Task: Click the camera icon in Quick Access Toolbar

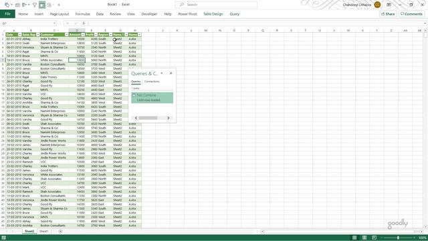Action: tap(17, 5)
